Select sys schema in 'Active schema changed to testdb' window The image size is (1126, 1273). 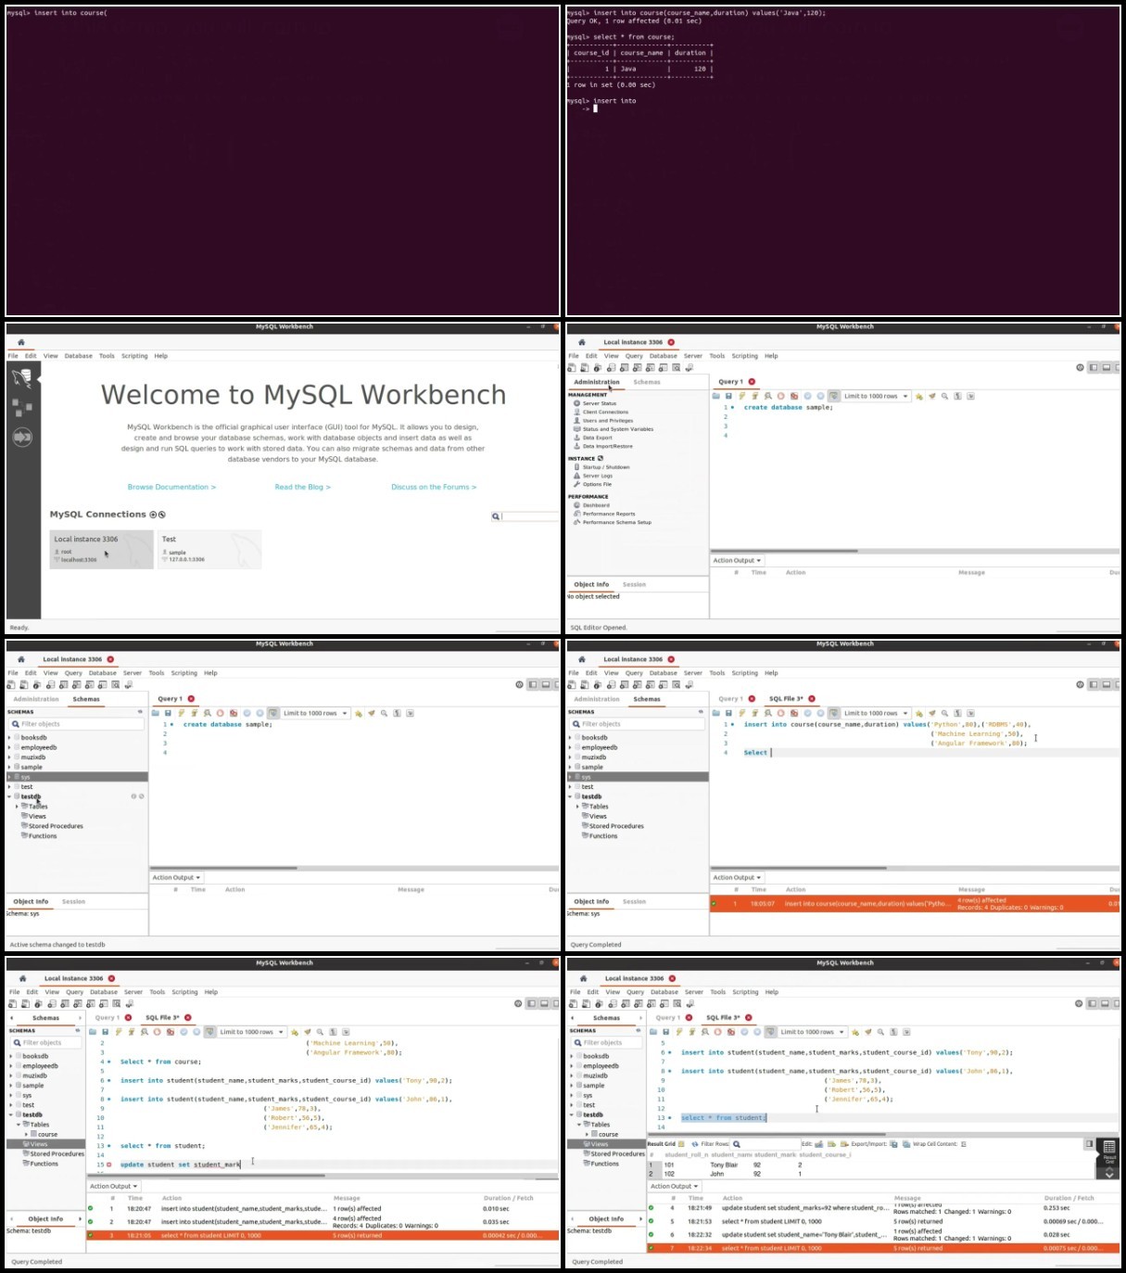click(77, 777)
